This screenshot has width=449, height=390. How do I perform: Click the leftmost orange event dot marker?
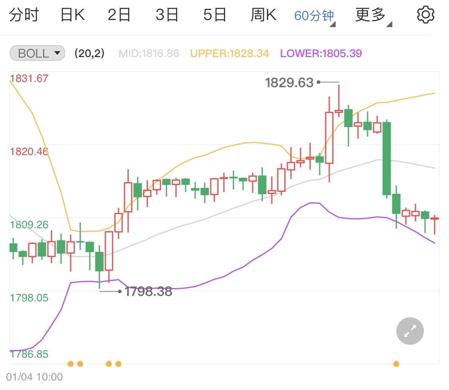point(70,364)
